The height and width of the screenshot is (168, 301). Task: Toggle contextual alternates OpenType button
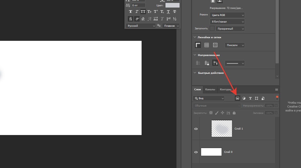pyautogui.click(x=137, y=19)
